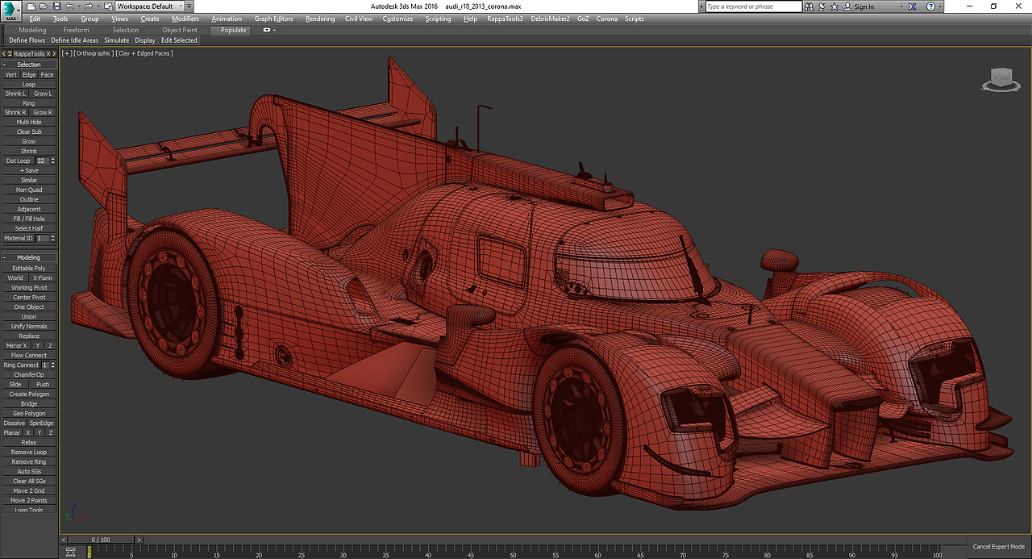Switch to the Populate ribbon tab
The image size is (1032, 559).
point(231,30)
